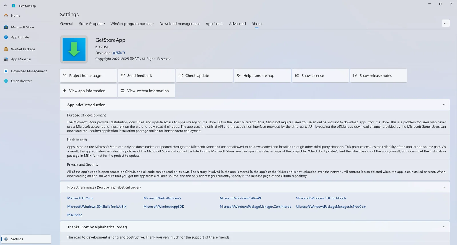
Task: Click the WinGet Package icon
Action: coord(6,49)
